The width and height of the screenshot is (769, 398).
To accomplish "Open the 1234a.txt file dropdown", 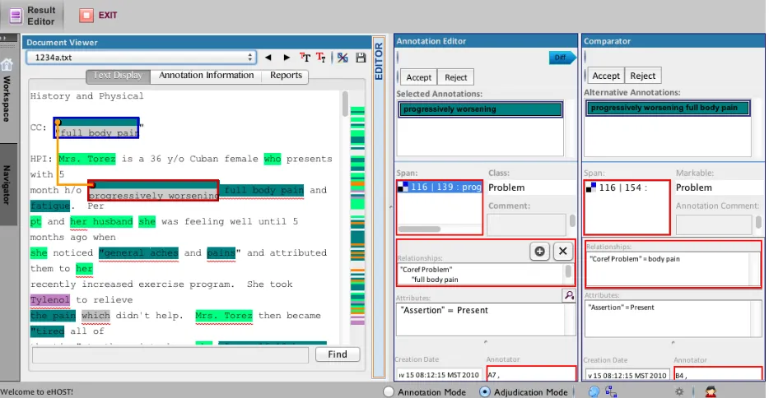I will tap(142, 58).
